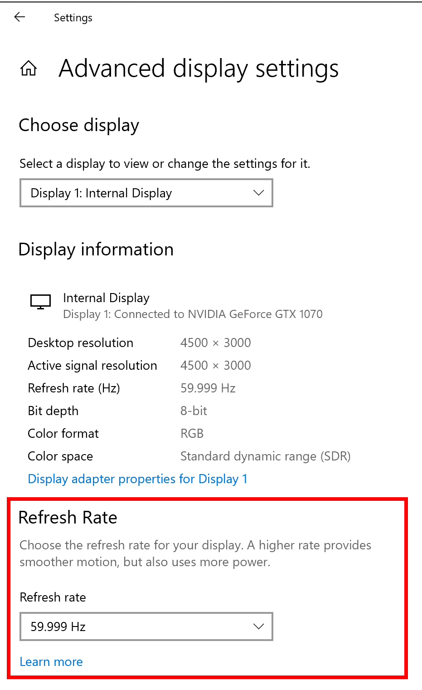Click the Advanced display settings heading
The image size is (422, 690).
tap(199, 69)
